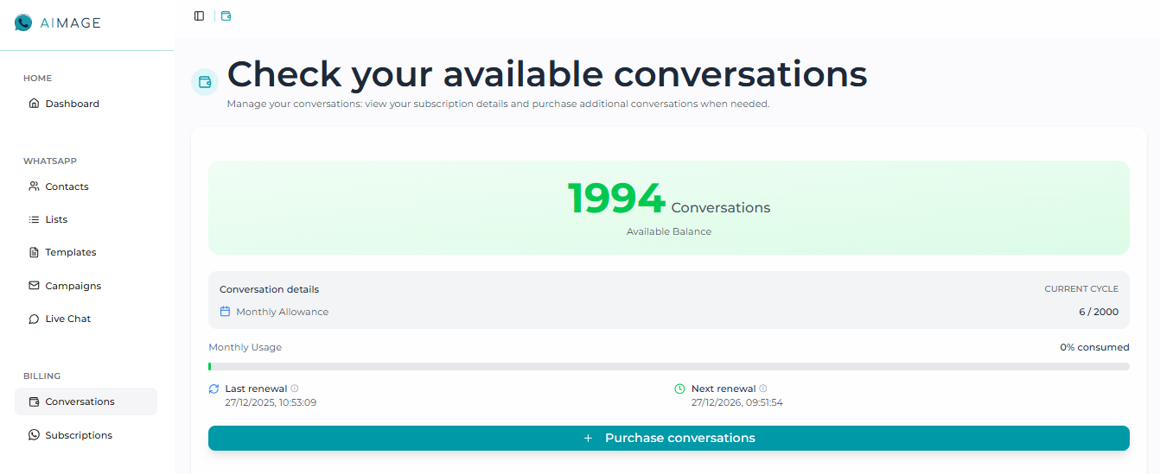
Task: Click the Lists icon in sidebar
Action: [35, 219]
